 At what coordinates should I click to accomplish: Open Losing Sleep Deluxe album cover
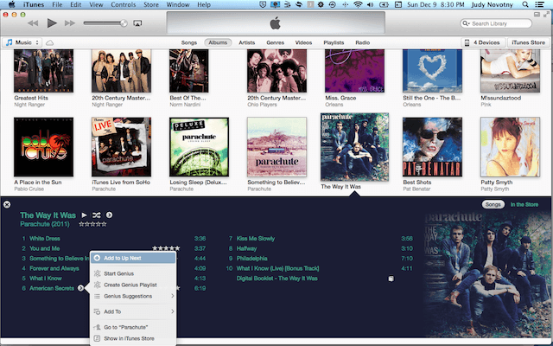tap(199, 147)
